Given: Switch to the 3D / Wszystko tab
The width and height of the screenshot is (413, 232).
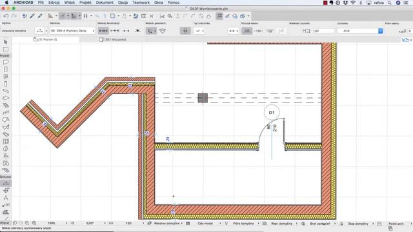Looking at the screenshot, I should coord(113,39).
